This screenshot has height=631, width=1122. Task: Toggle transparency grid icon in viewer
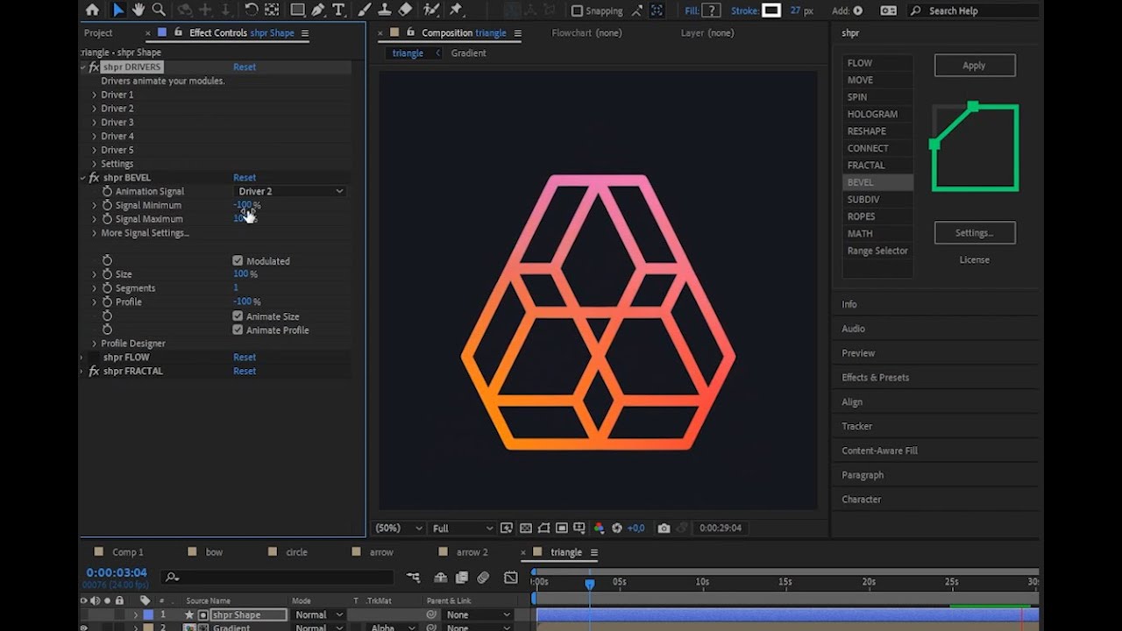tap(525, 528)
